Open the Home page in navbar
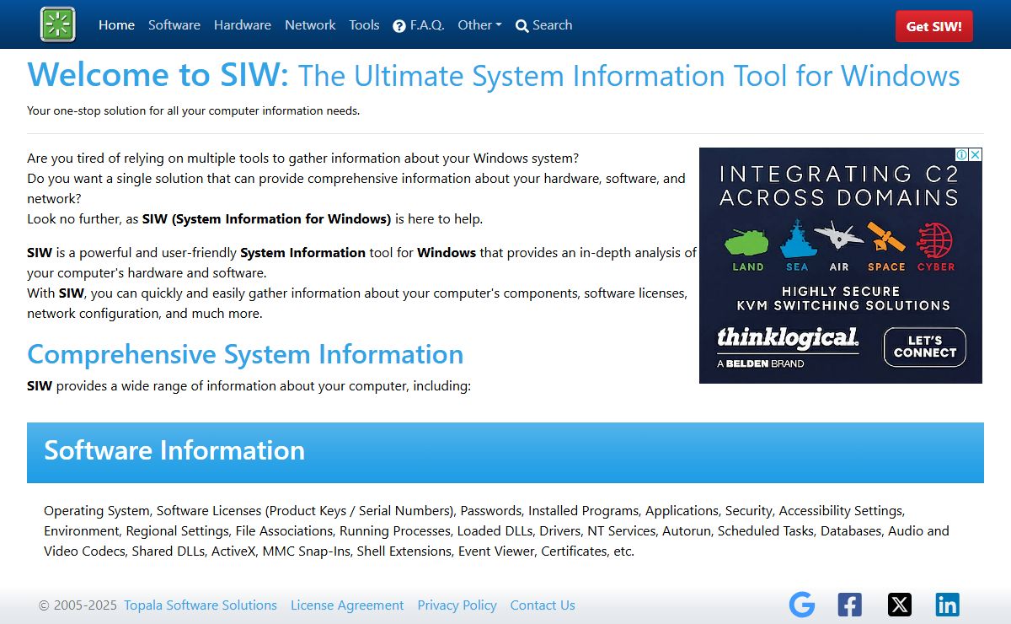1011x624 pixels. [116, 25]
